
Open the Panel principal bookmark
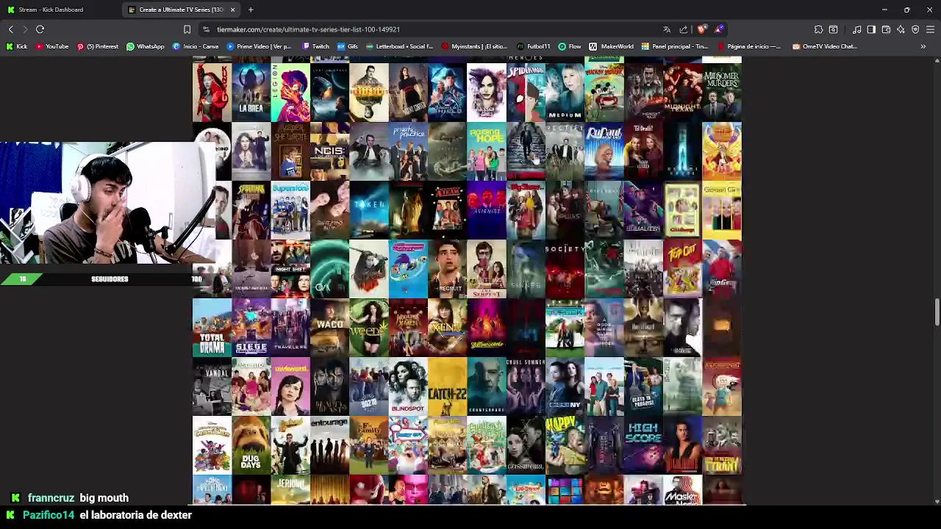pos(675,46)
